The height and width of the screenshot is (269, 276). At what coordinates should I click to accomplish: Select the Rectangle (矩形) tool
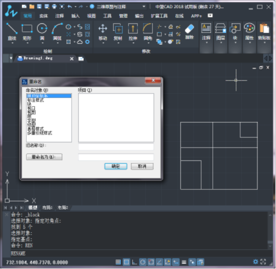tap(27, 32)
